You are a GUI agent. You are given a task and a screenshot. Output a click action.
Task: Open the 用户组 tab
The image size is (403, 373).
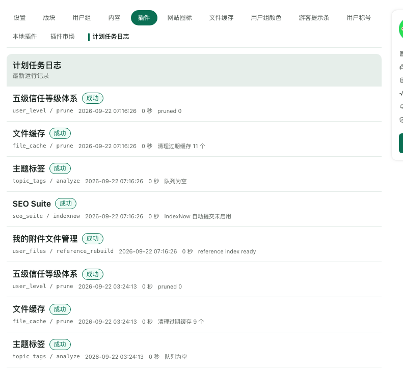[82, 18]
